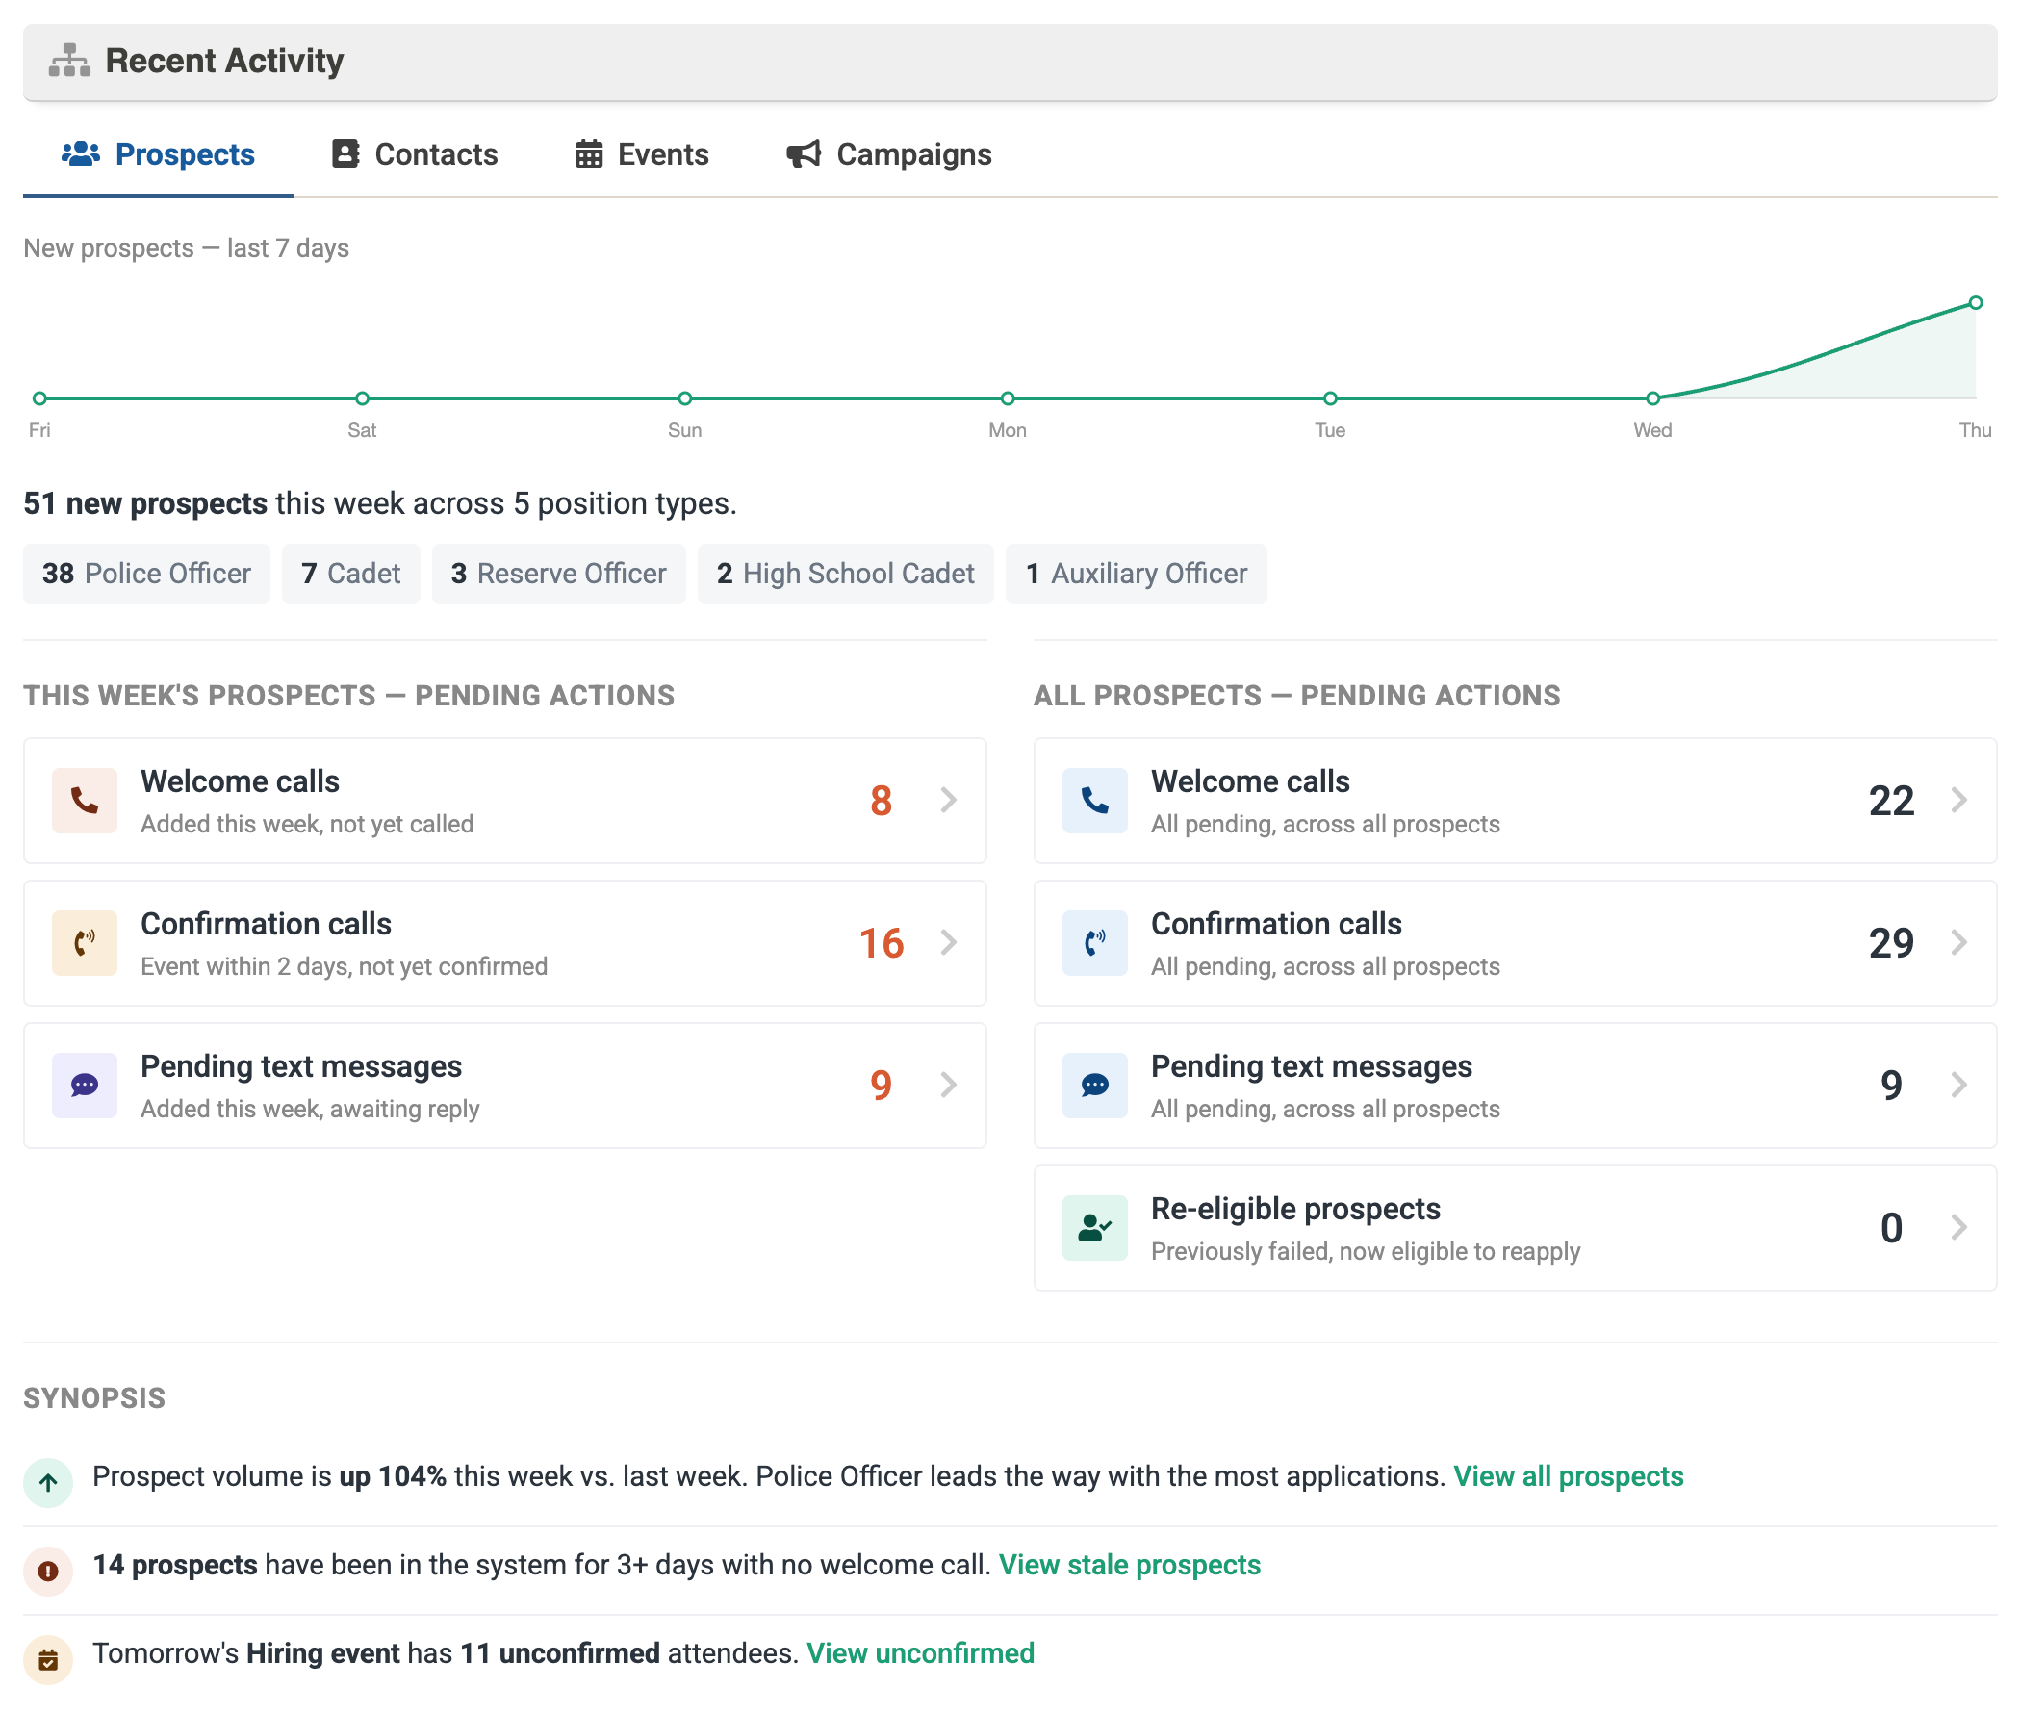2021x1714 pixels.
Task: Click all prospects Welcome calls phone icon
Action: 1095,801
